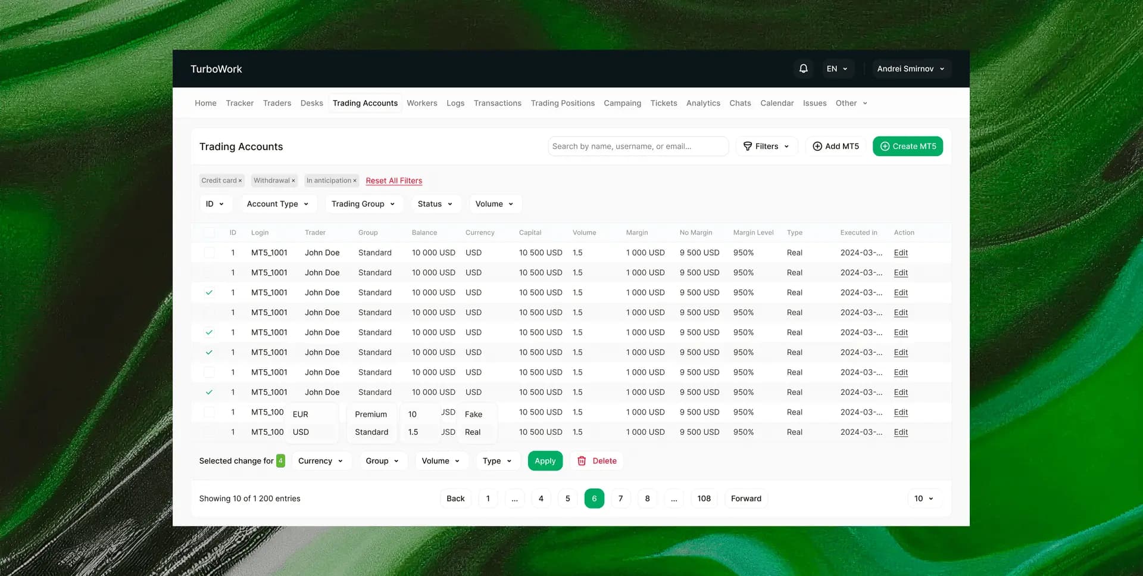Click the funnel icon in Filters
Screen dimensions: 1143x576
748,146
